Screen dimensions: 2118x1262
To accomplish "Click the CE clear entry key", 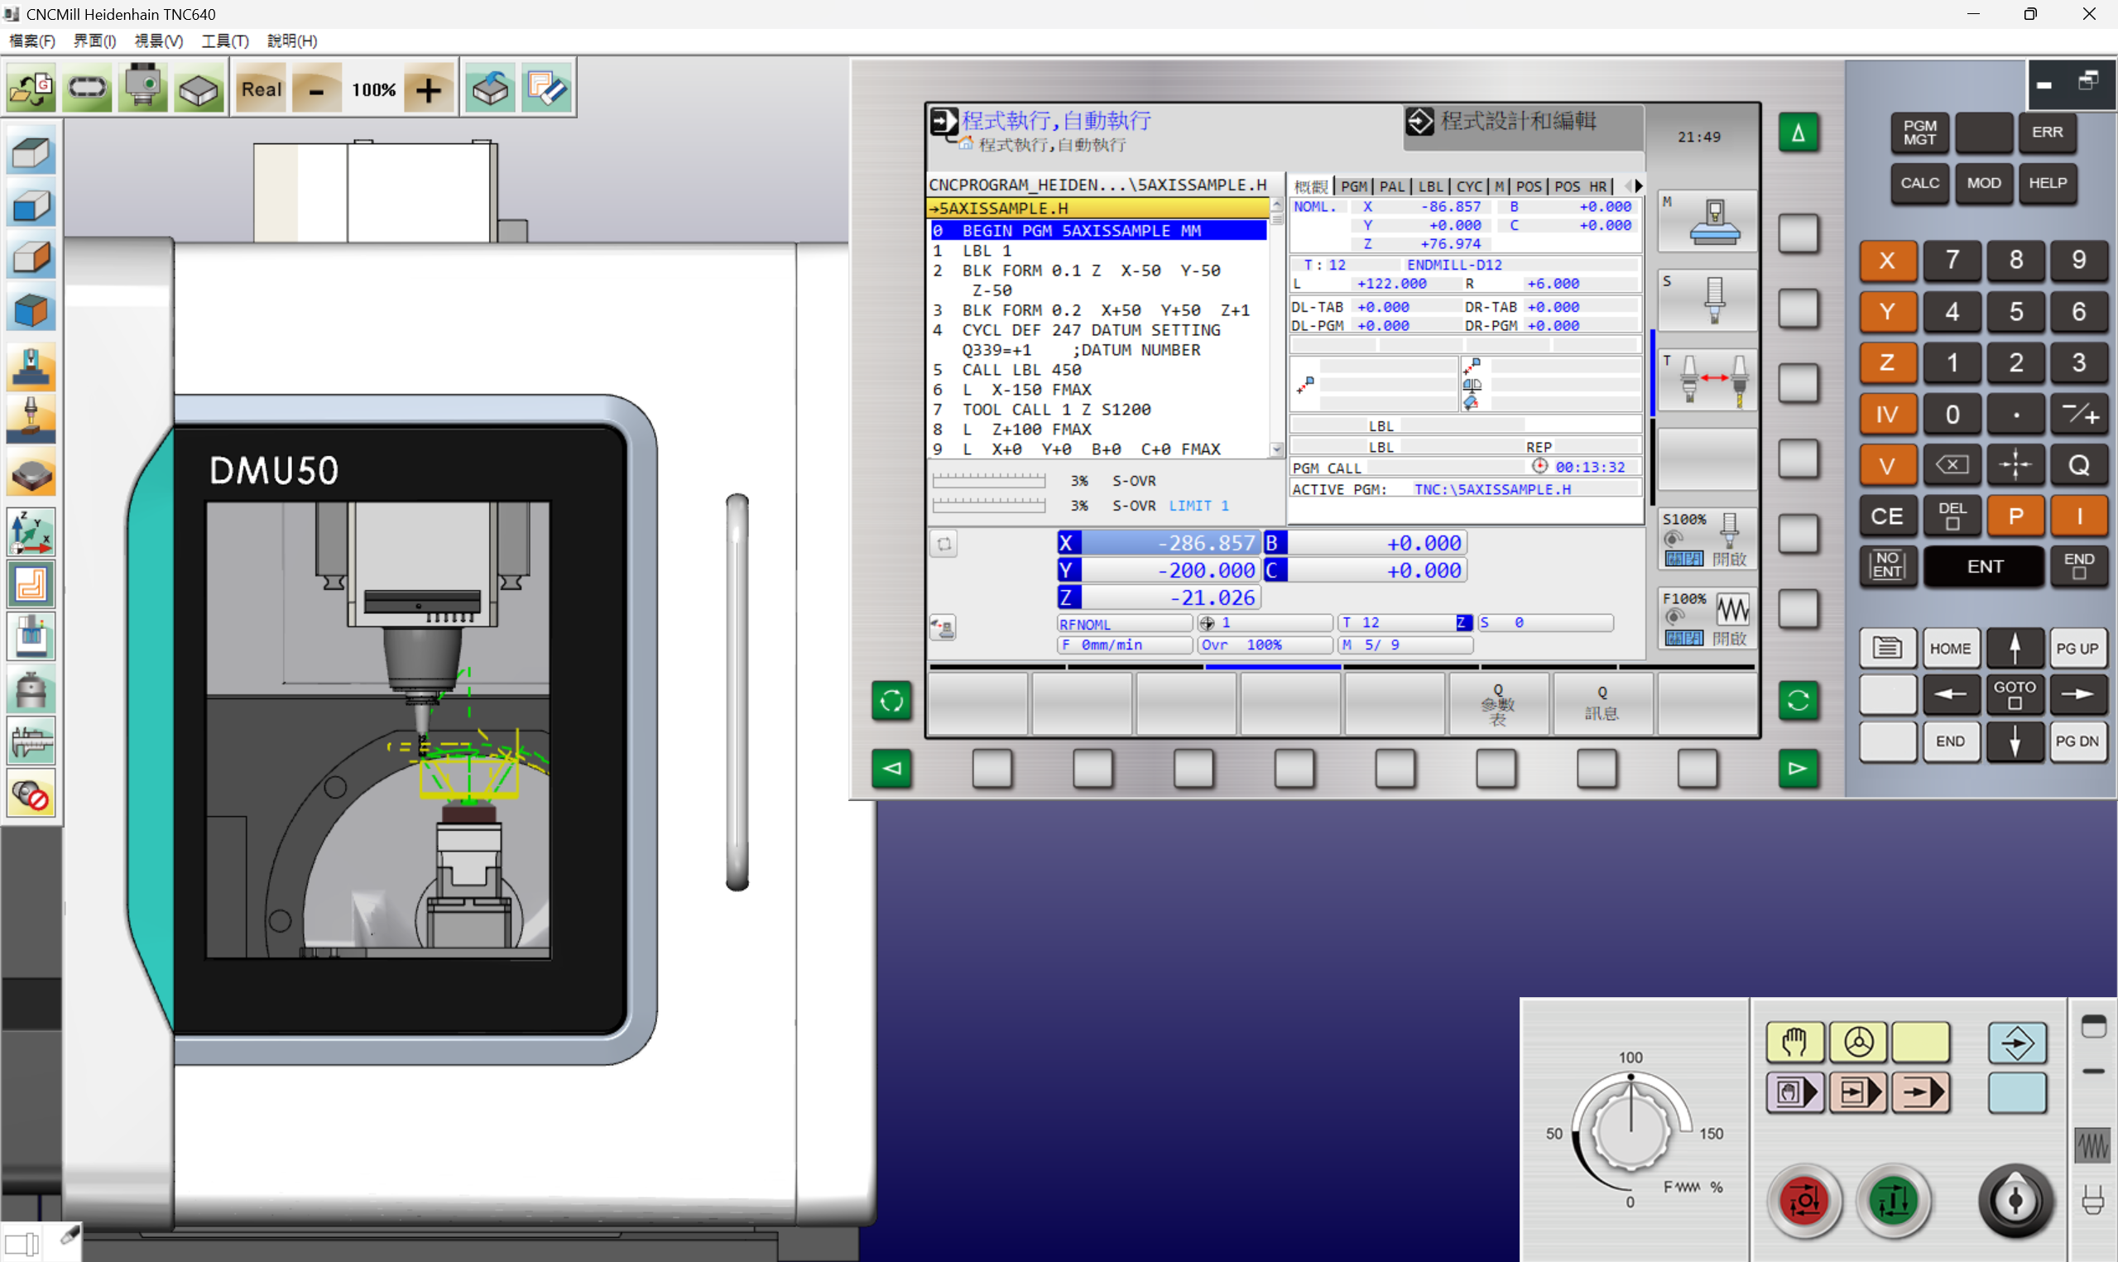I will (x=1887, y=516).
